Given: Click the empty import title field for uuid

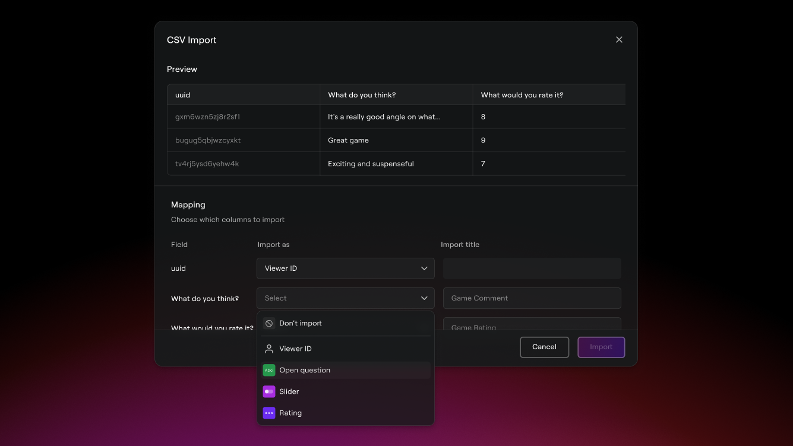Looking at the screenshot, I should (532, 268).
